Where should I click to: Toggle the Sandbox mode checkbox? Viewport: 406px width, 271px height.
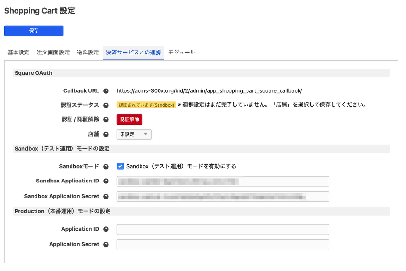[x=120, y=166]
